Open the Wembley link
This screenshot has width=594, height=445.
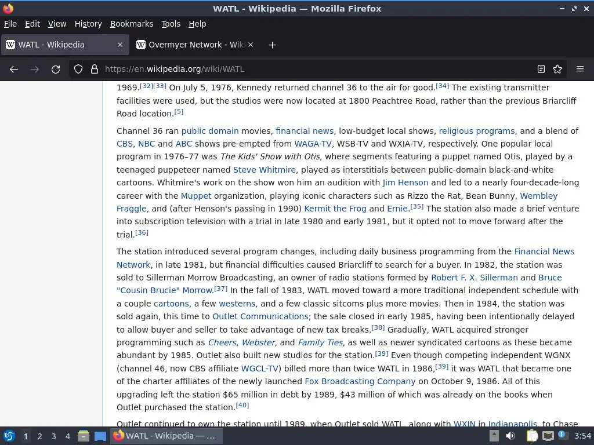(539, 196)
